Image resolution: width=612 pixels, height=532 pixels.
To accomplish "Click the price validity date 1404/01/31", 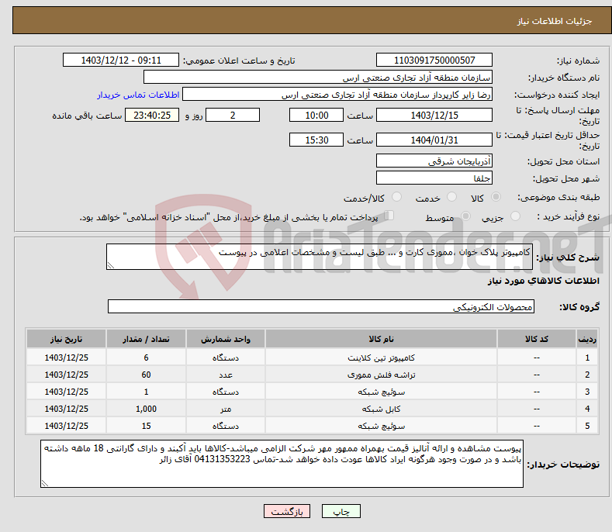I will pyautogui.click(x=434, y=140).
